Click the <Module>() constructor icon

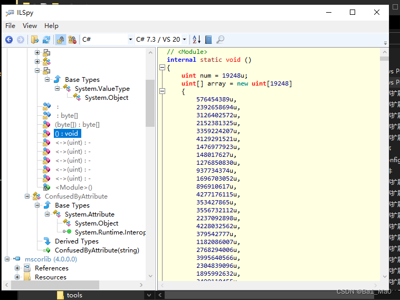coord(46,187)
